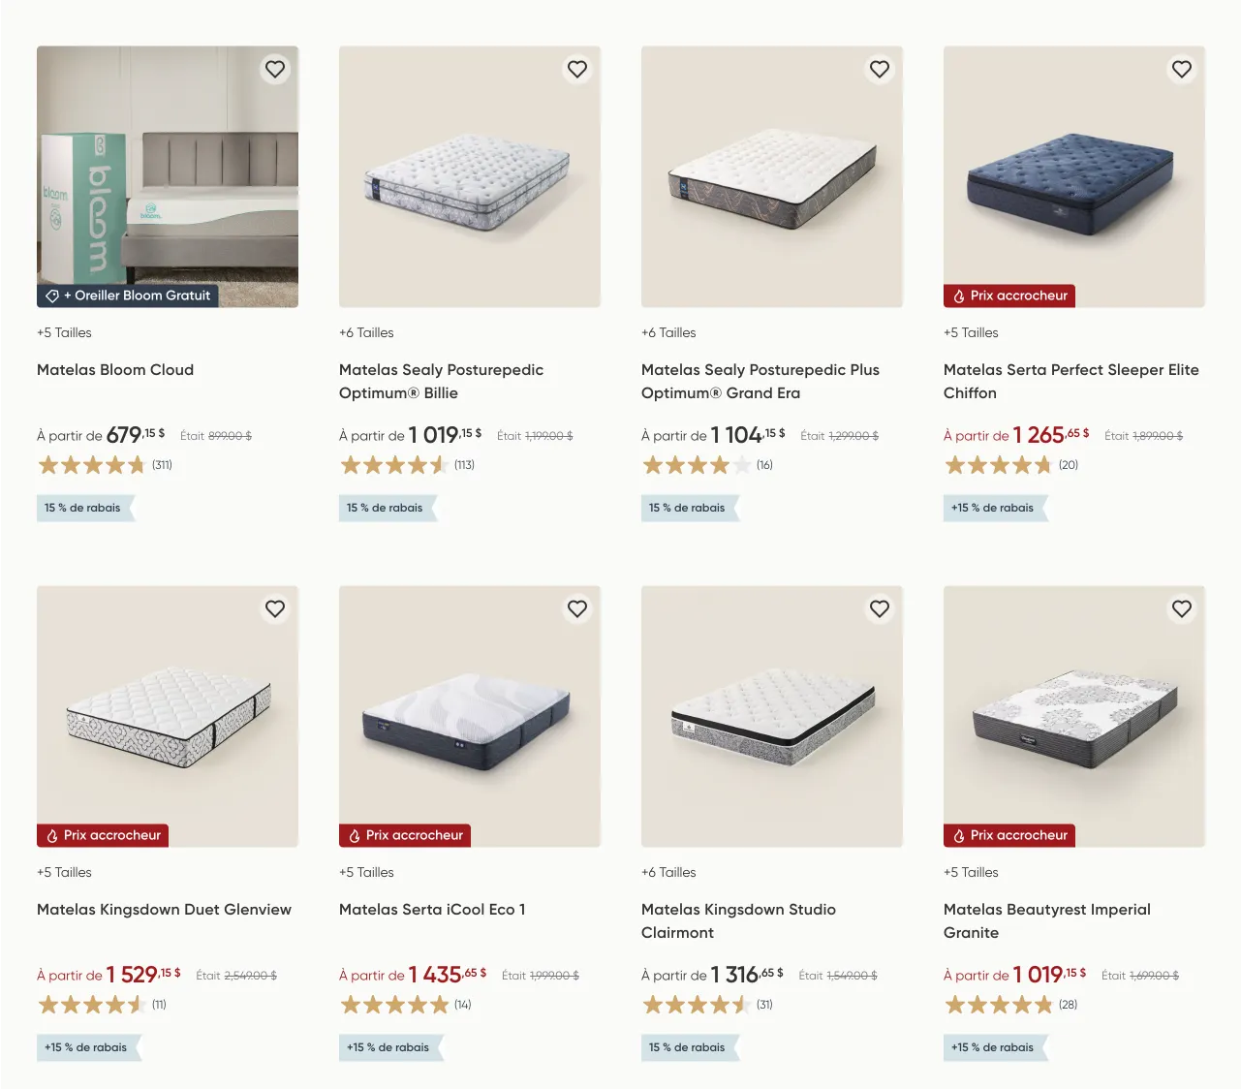Click the Oreiller Bloom Gratuit promo tag

pos(128,296)
